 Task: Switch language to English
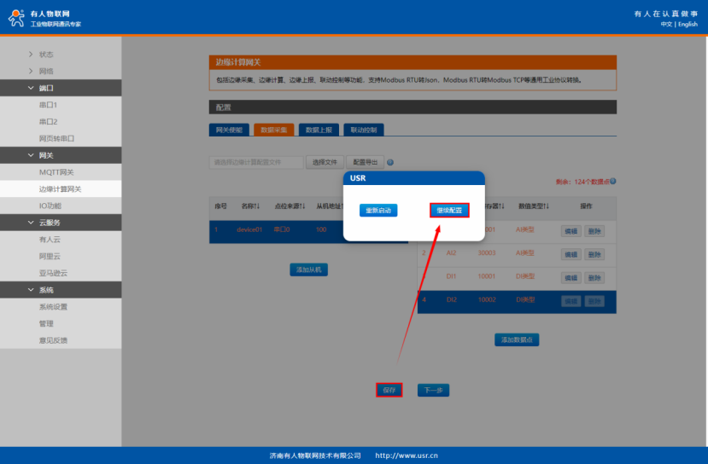coord(688,24)
